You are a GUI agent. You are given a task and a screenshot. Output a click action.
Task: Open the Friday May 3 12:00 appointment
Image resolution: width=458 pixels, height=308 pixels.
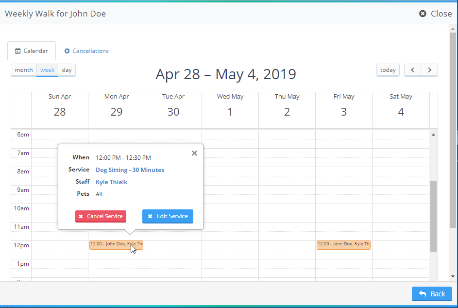point(343,245)
